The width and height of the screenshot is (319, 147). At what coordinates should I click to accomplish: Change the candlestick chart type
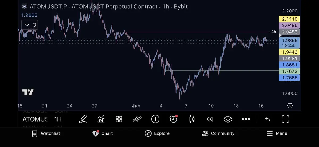[192, 119]
